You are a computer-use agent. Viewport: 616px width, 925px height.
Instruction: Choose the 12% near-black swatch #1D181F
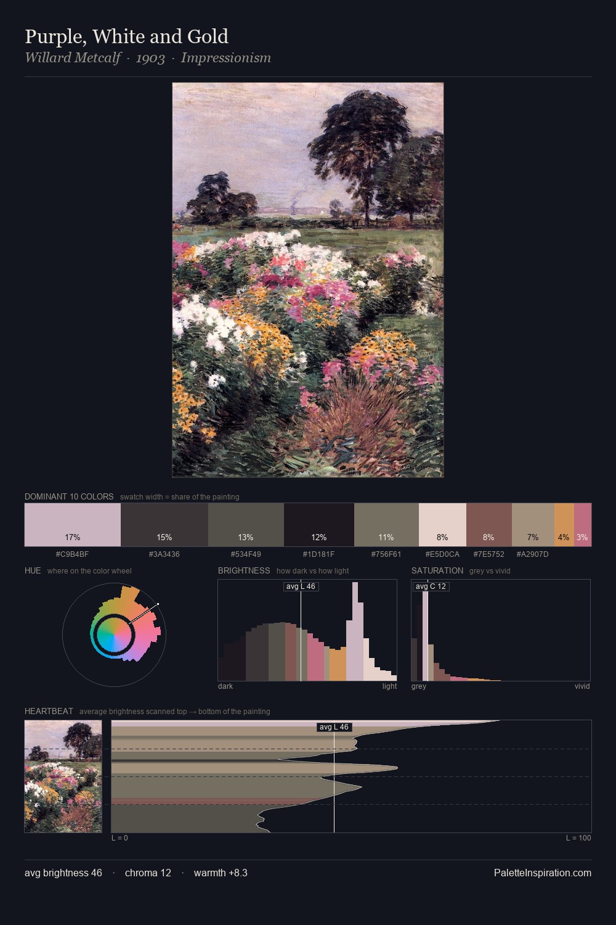tap(319, 525)
